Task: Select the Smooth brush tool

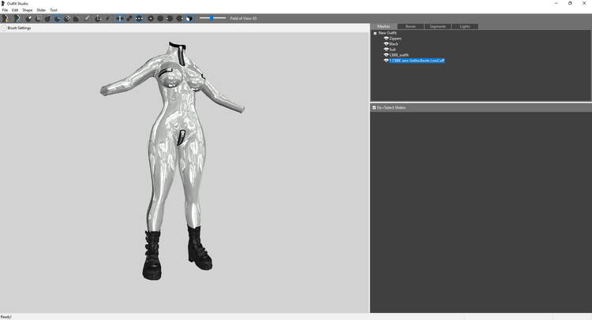Action: pyautogui.click(x=77, y=18)
